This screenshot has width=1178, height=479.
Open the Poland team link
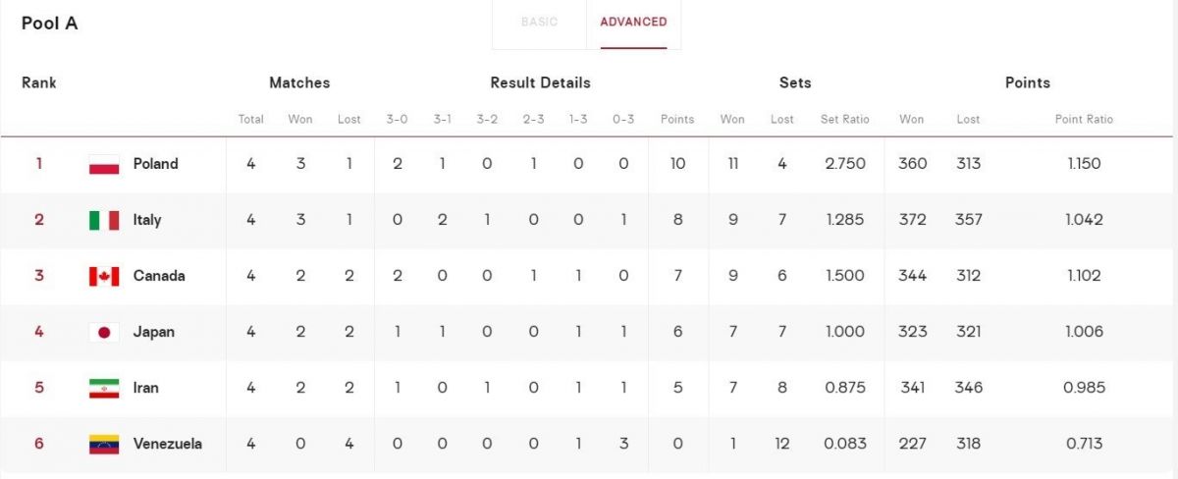156,164
